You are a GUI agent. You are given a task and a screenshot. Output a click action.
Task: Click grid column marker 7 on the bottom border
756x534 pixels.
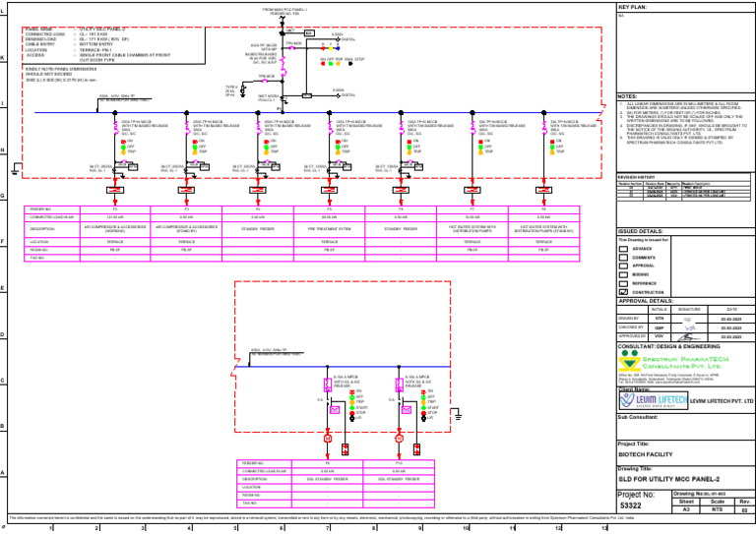coord(328,528)
